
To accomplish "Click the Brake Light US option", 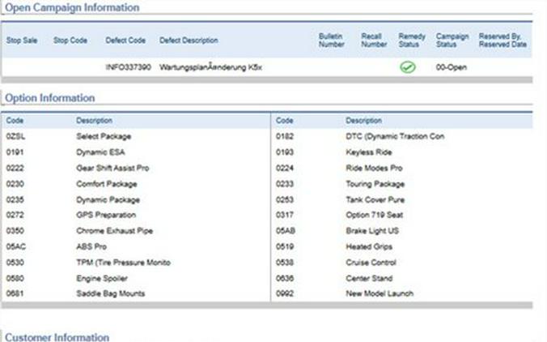I will point(372,231).
